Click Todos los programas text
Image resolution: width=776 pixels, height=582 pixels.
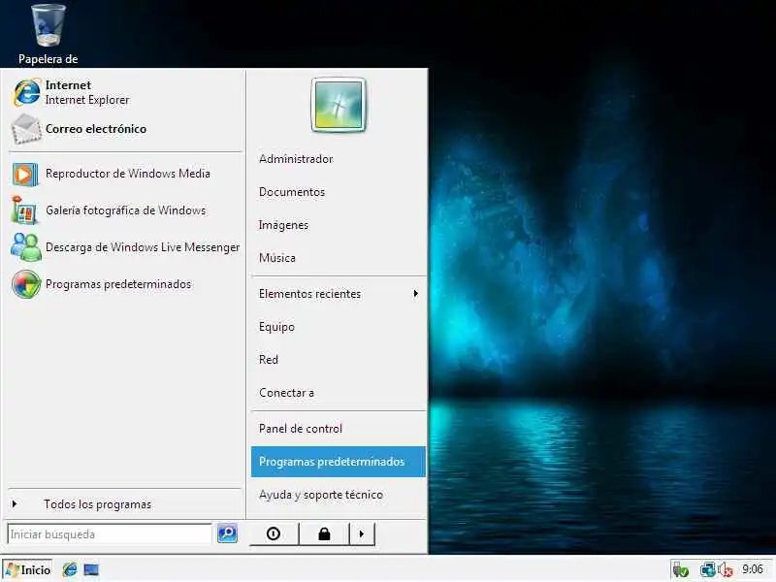tap(98, 504)
